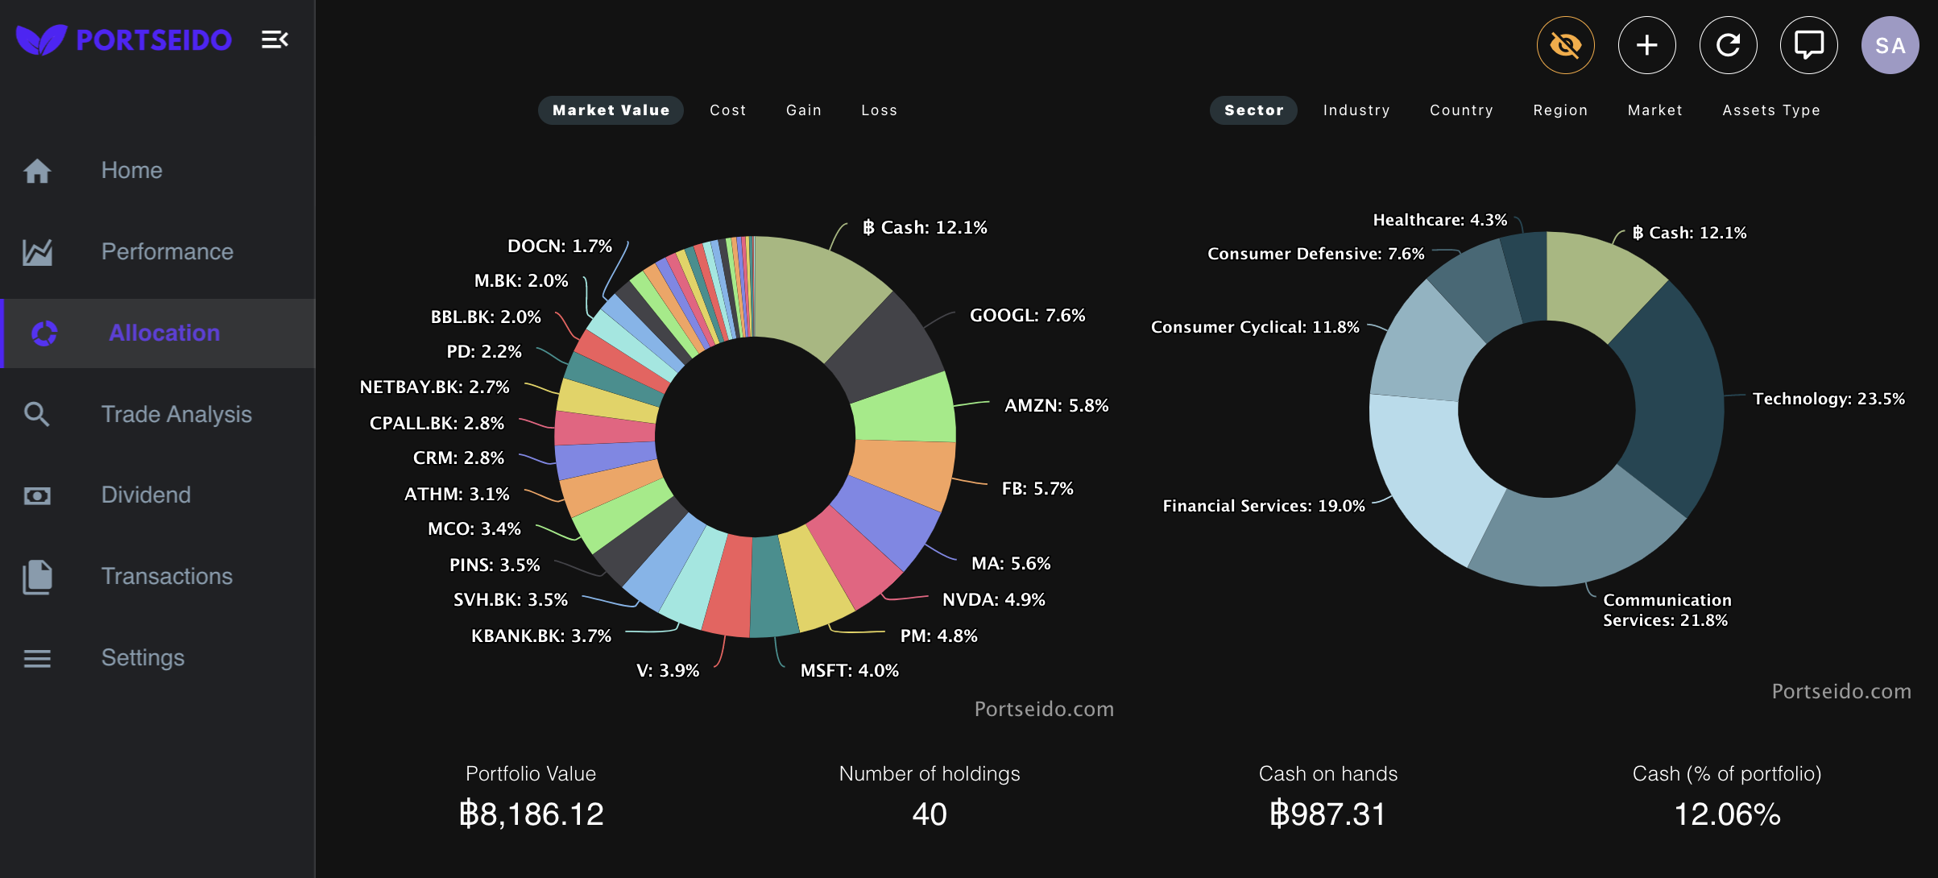
Task: Click the PORTSEIDO brand name
Action: pos(154,39)
